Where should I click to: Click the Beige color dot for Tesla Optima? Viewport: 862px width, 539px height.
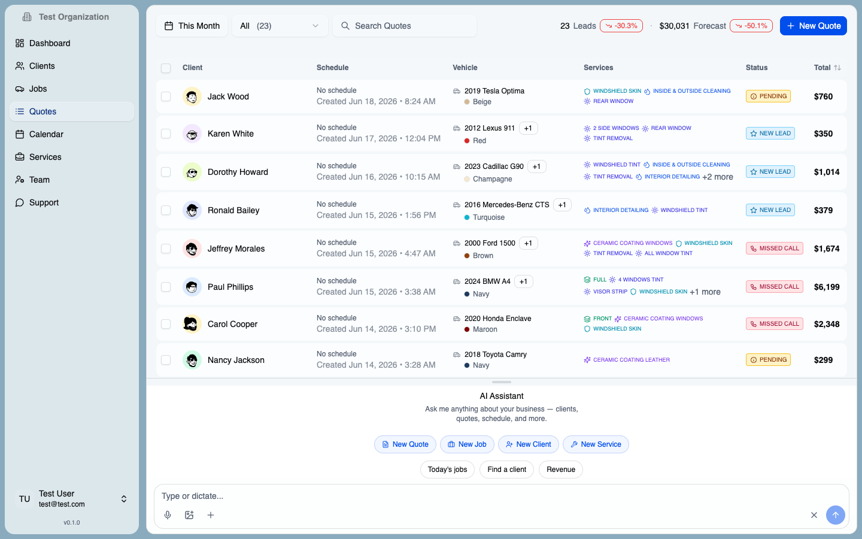tap(467, 102)
